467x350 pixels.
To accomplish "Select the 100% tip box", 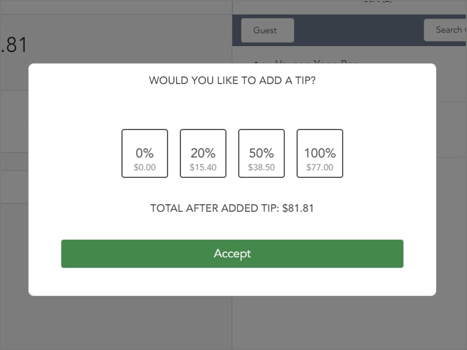I will (x=319, y=153).
